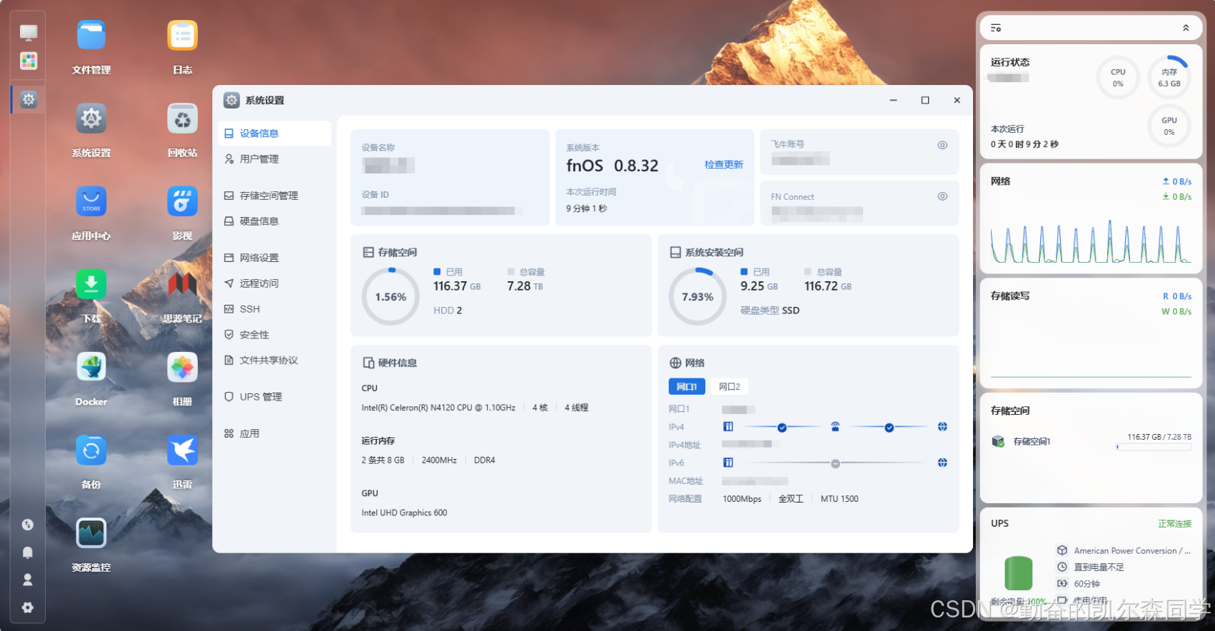
Task: Click the GPU 0% gauge
Action: tap(1169, 126)
